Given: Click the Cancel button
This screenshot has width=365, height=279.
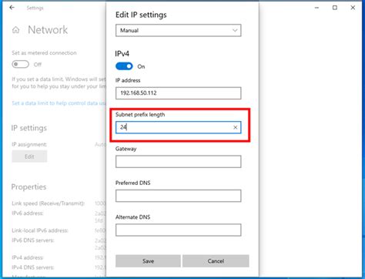Looking at the screenshot, I should point(216,261).
